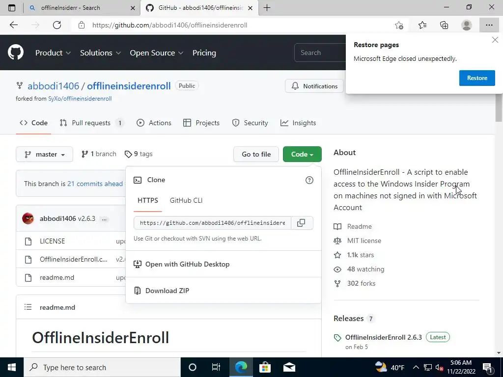Copy the HTTPS clone URL
The image size is (503, 377).
301,223
